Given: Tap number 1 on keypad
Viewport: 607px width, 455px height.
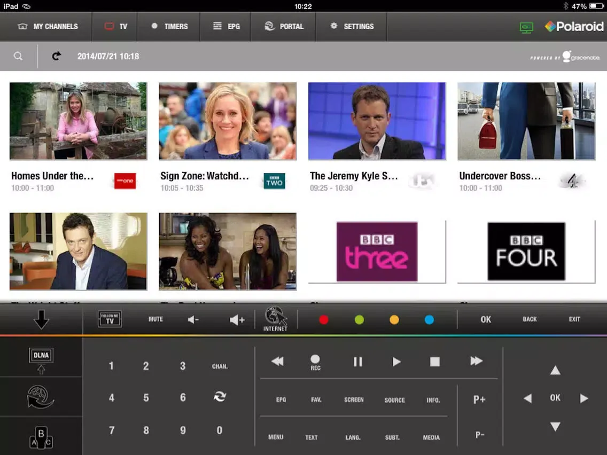Looking at the screenshot, I should coord(111,366).
